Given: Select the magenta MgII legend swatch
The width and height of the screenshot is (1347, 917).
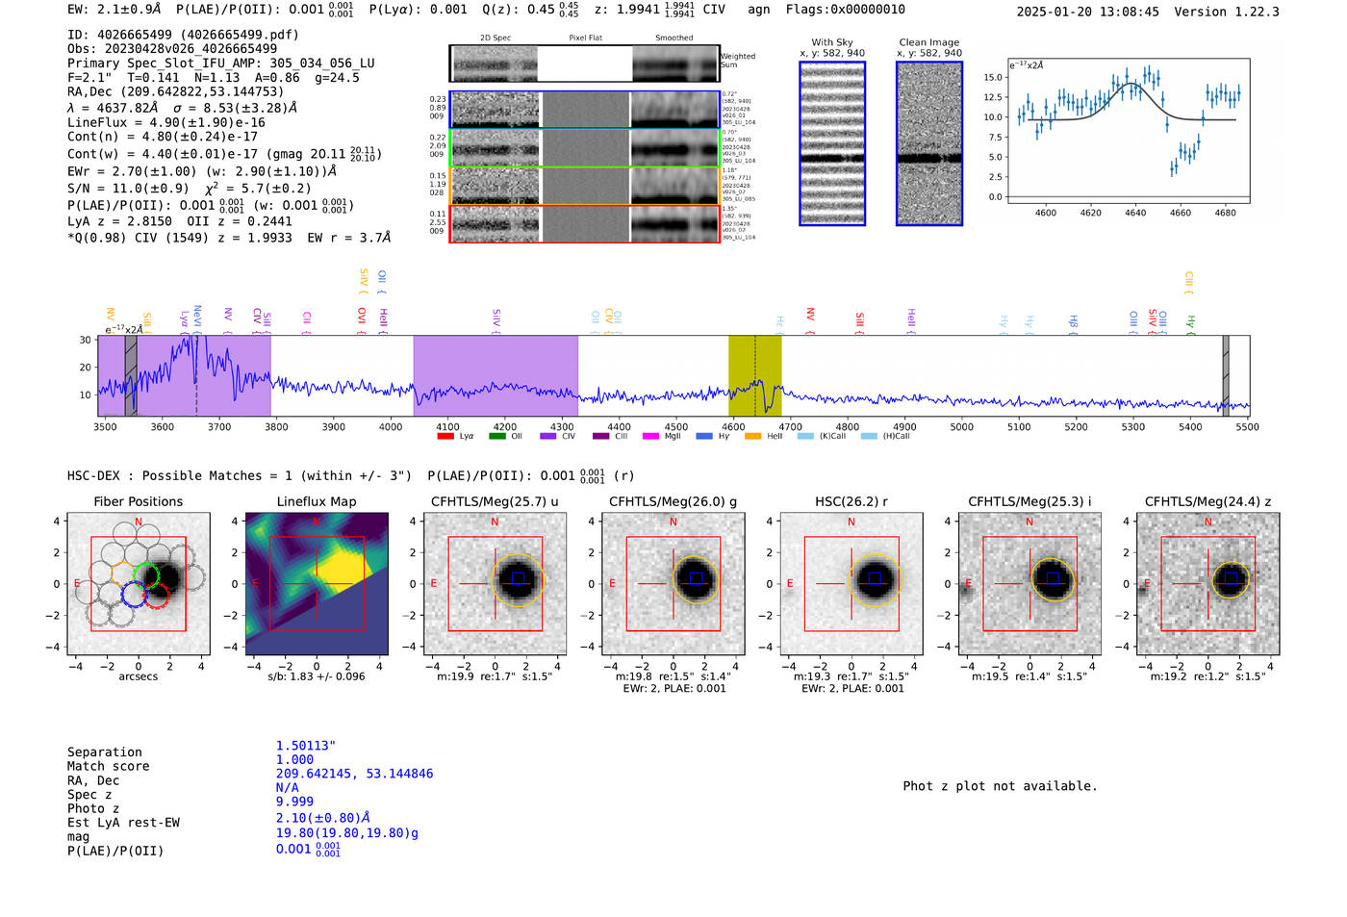Looking at the screenshot, I should [x=650, y=436].
